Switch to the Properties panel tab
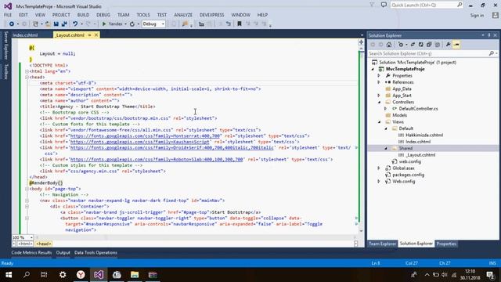Image resolution: width=501 pixels, height=282 pixels. [x=446, y=244]
